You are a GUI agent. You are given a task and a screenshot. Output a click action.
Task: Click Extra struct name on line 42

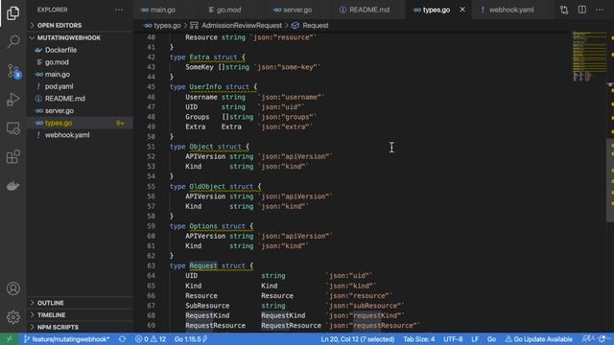(199, 57)
